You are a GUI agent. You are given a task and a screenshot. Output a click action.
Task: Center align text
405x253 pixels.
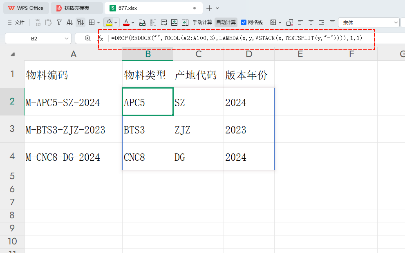pos(311,22)
